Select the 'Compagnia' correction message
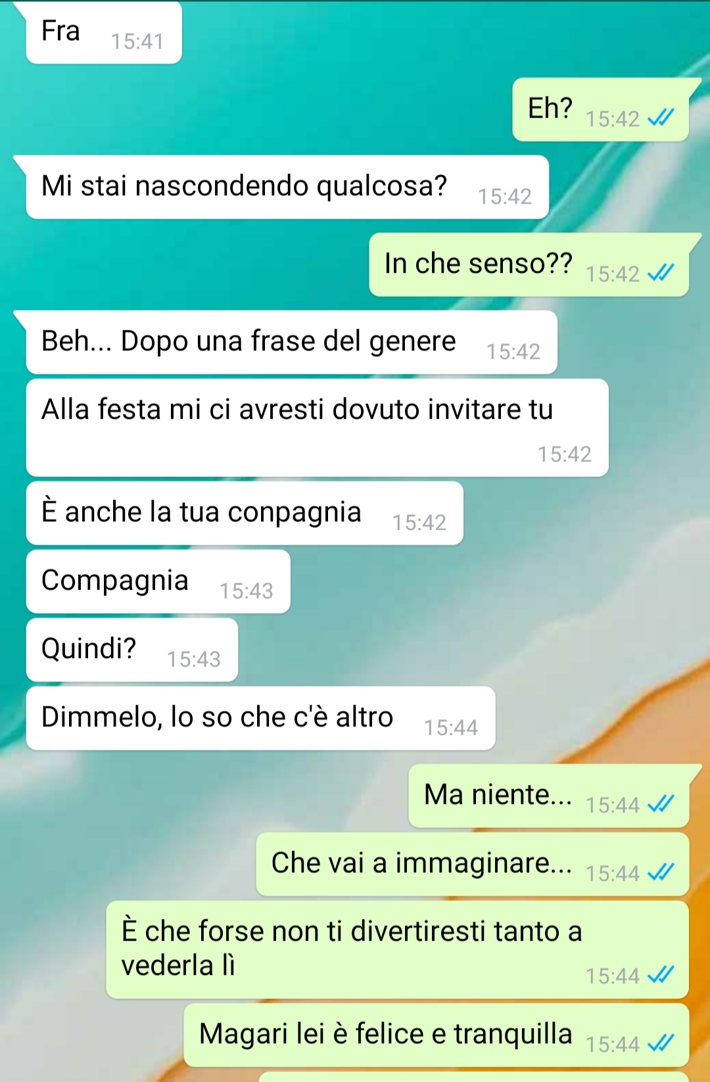Viewport: 710px width, 1082px height. tap(158, 581)
